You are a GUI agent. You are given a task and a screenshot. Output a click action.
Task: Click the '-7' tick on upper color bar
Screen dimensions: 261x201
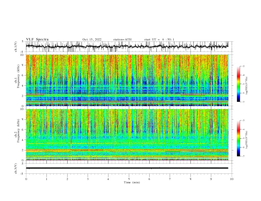(243, 102)
